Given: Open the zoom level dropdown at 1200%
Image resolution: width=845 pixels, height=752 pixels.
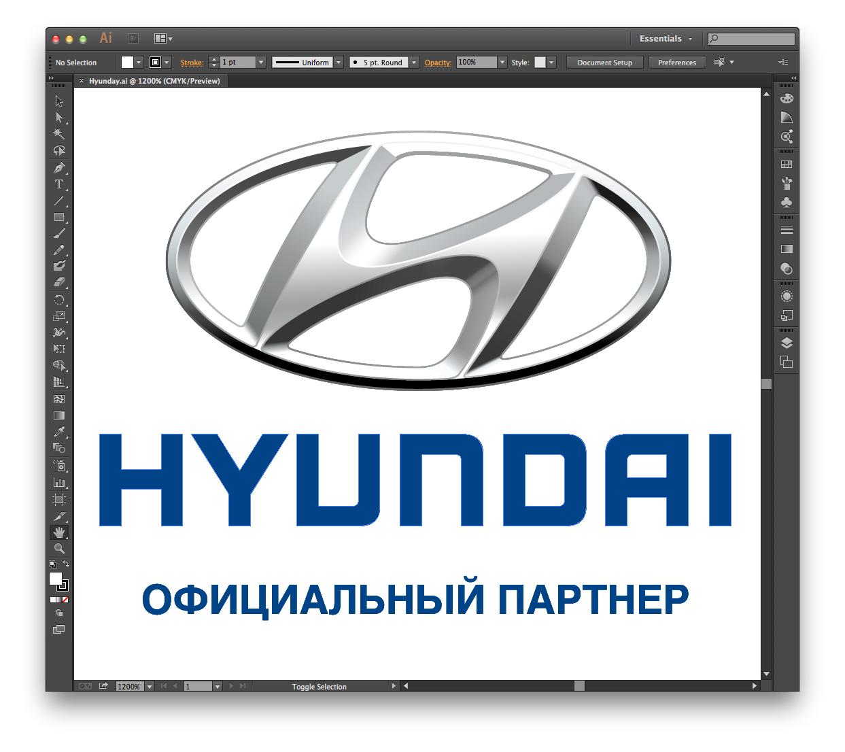Looking at the screenshot, I should point(150,687).
